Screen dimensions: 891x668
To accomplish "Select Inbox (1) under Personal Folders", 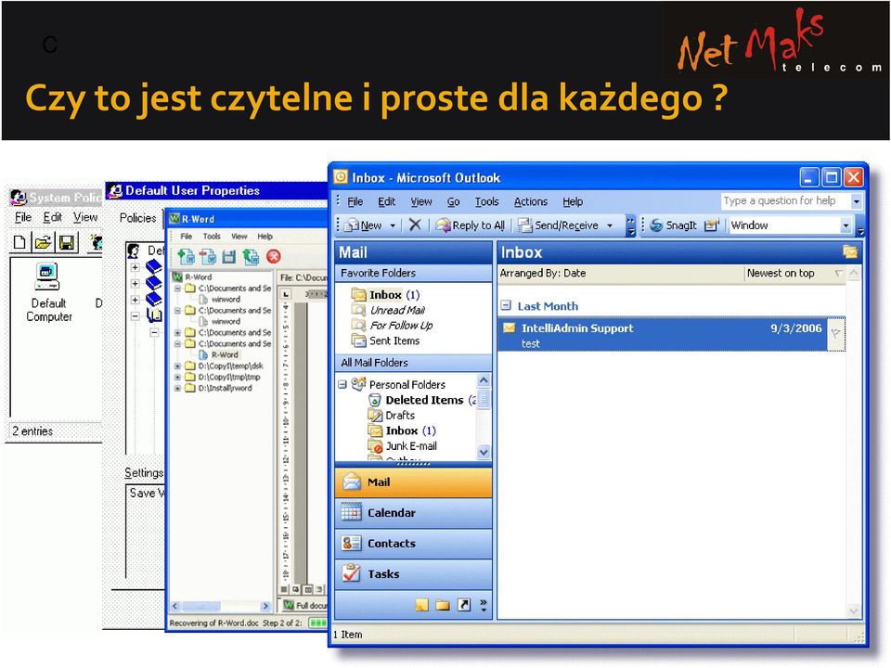I will point(402,430).
